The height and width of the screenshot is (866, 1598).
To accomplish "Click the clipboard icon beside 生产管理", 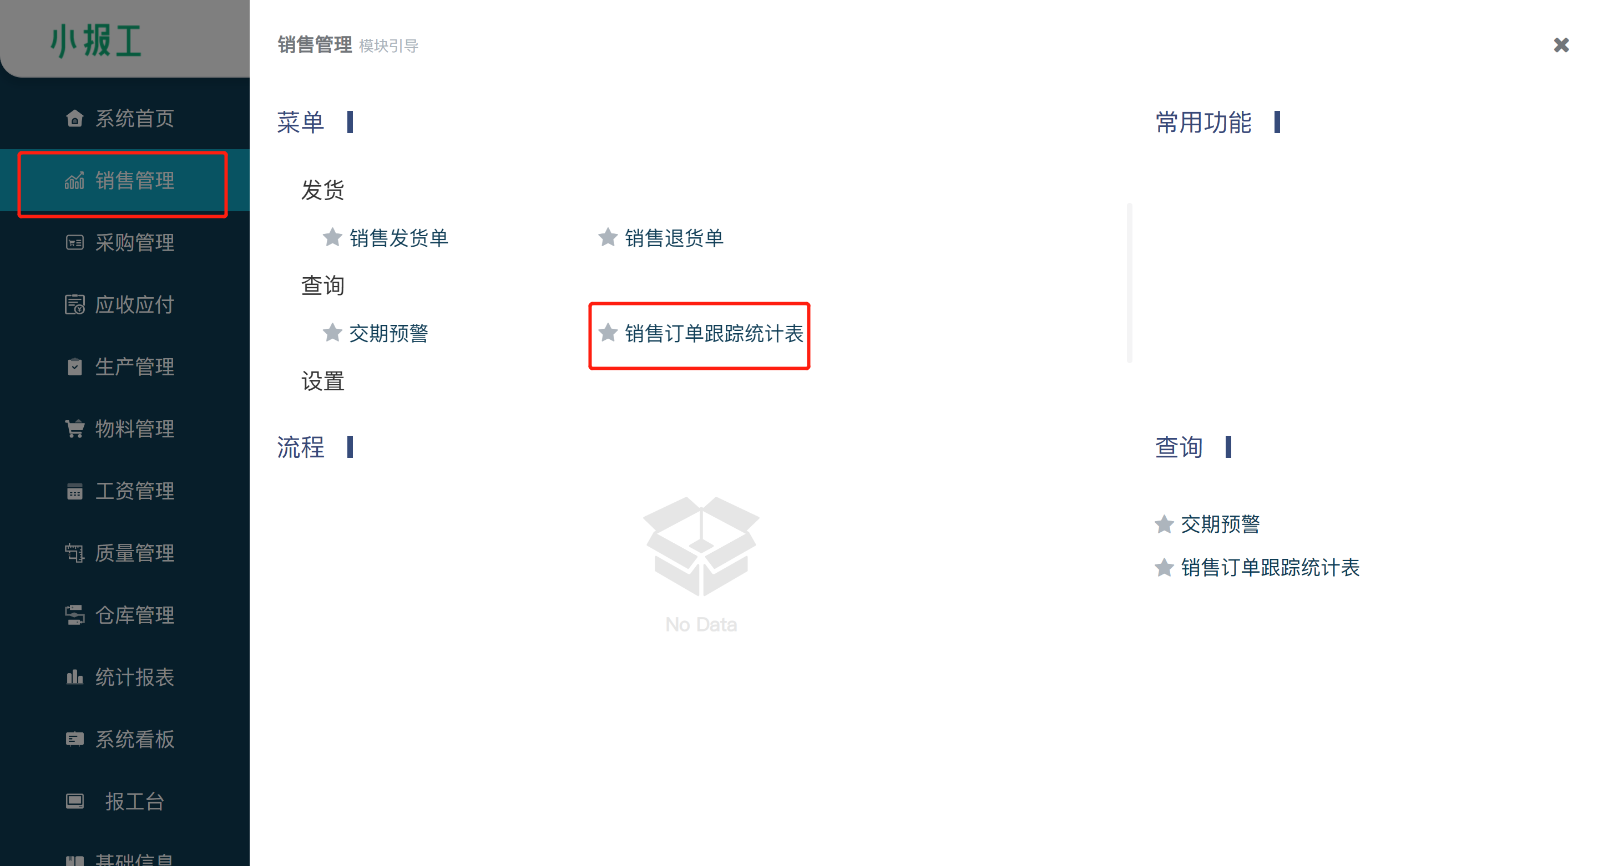I will coord(74,366).
